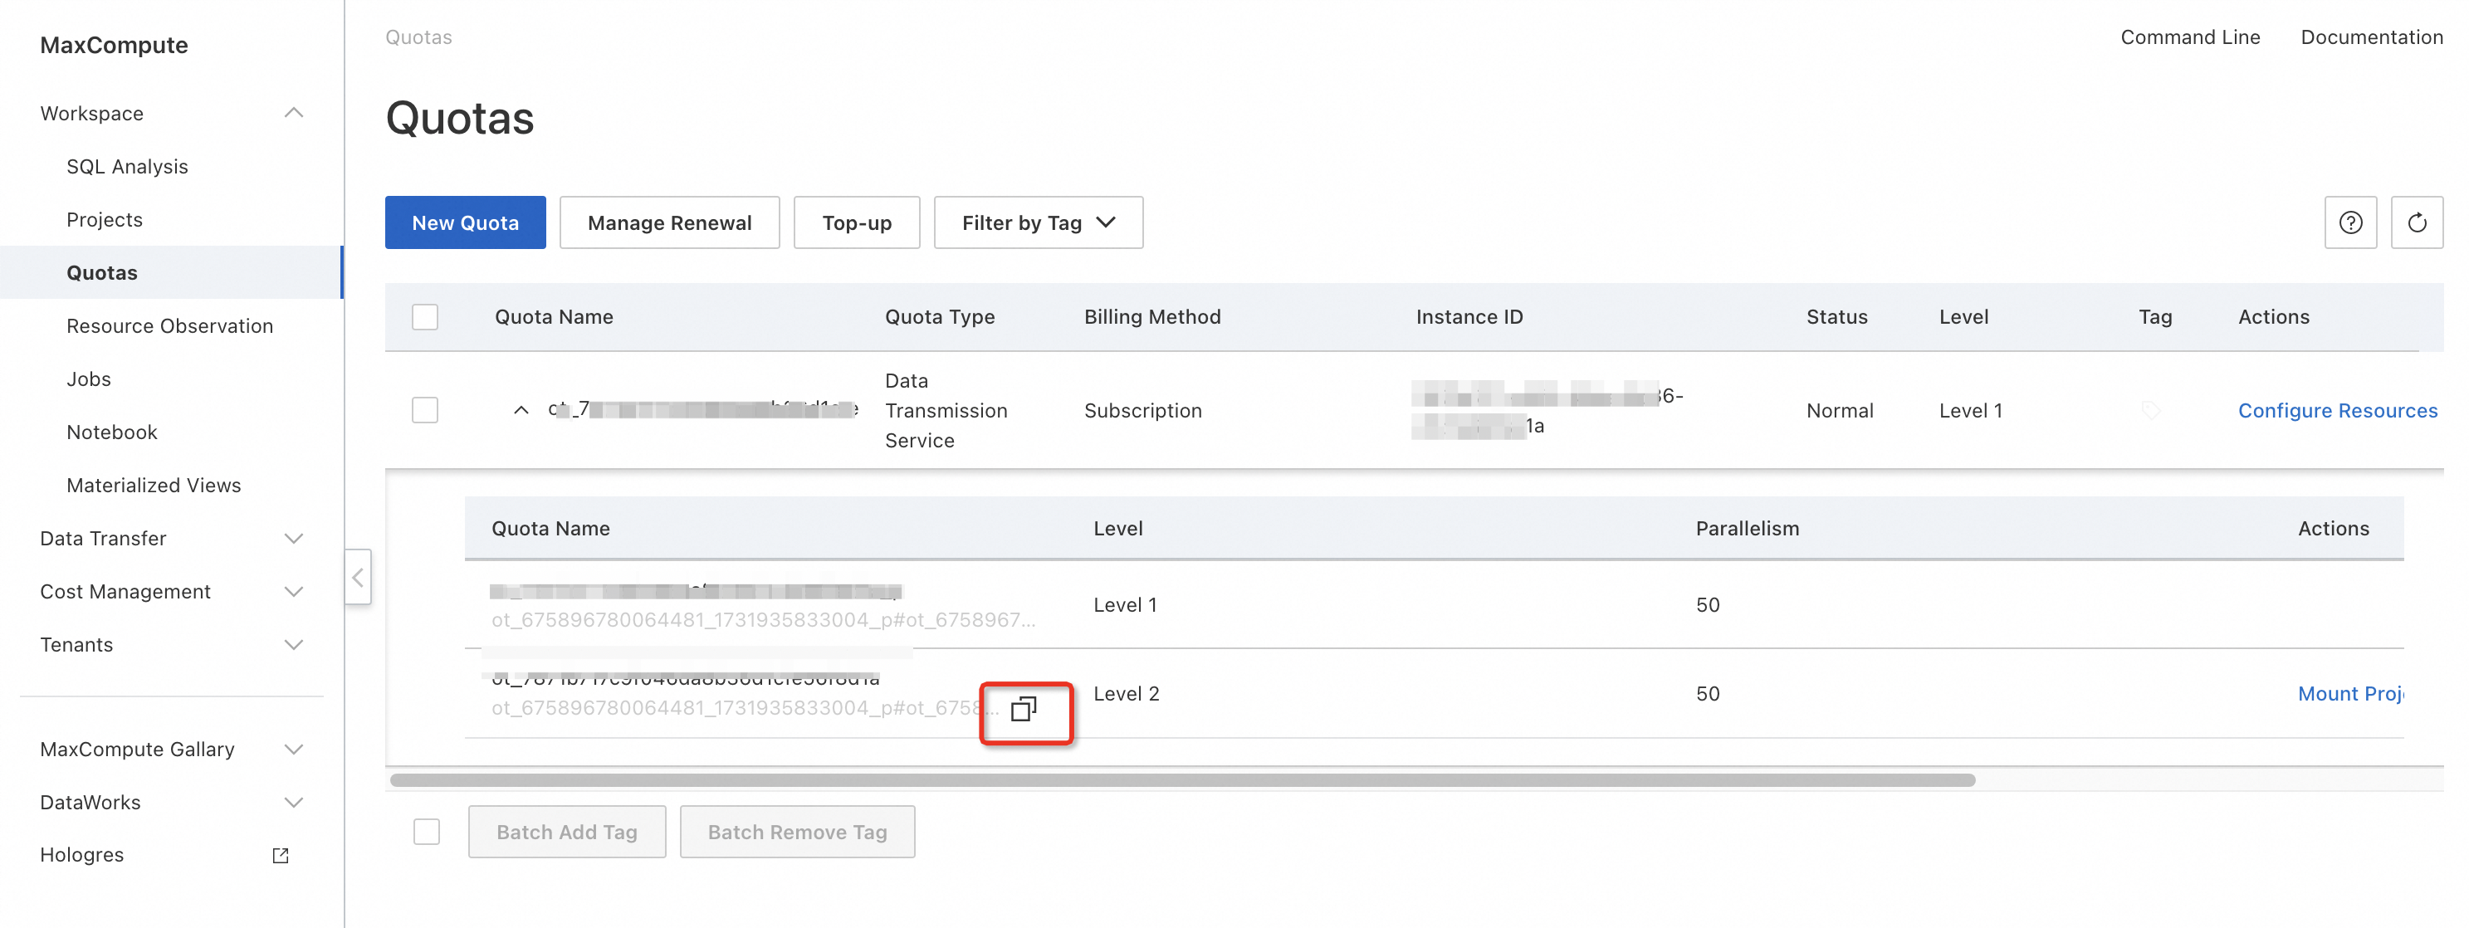Click the horizontal table scrollbar
2469x928 pixels.
pyautogui.click(x=1182, y=780)
